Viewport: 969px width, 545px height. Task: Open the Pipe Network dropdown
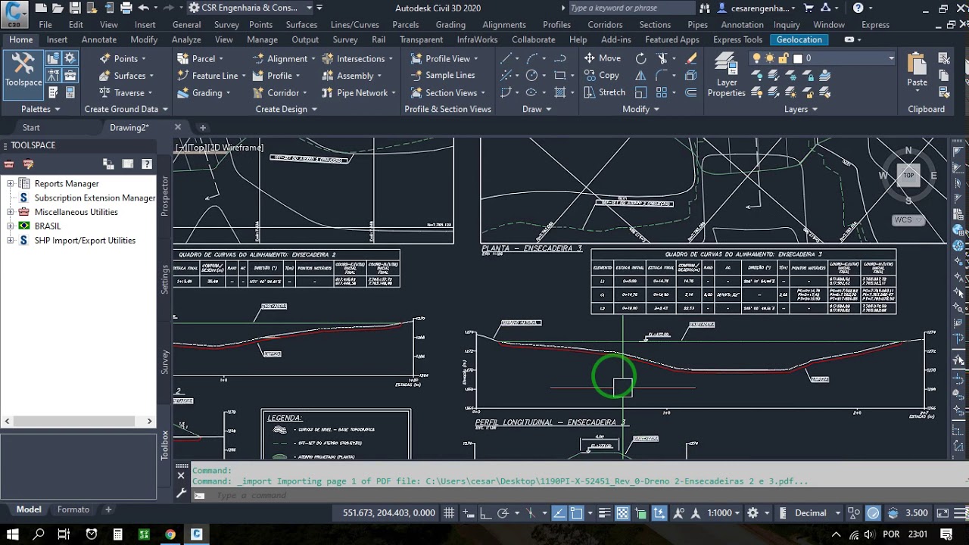tap(360, 92)
